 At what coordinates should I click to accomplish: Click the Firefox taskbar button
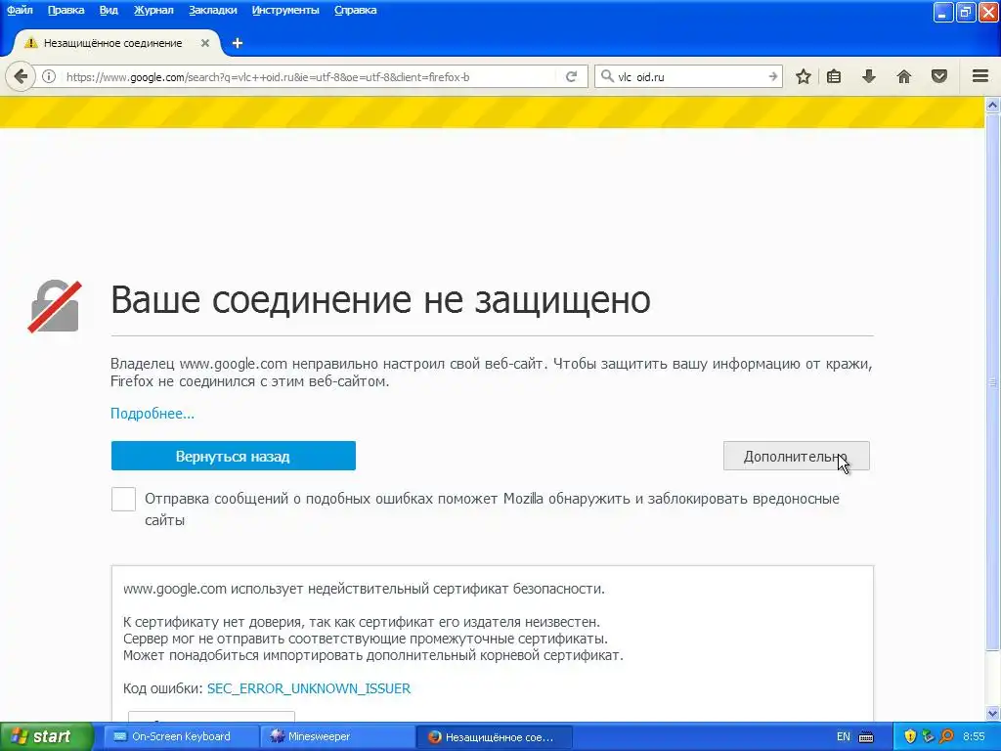[x=494, y=736]
